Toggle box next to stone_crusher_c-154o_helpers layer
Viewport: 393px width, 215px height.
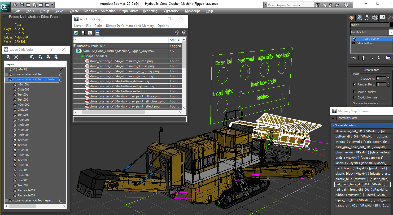tap(61, 201)
